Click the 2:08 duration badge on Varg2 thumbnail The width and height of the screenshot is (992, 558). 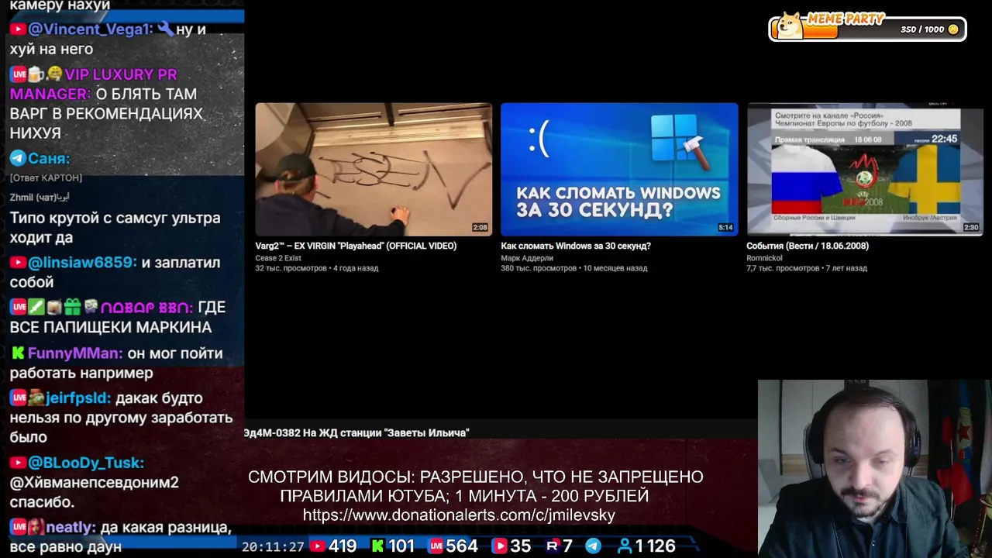(x=480, y=228)
